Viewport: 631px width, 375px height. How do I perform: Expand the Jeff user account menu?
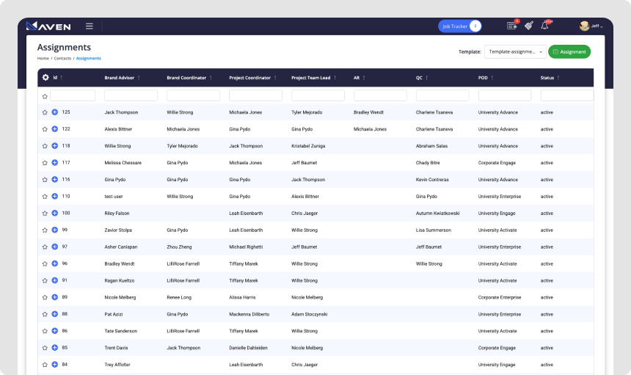[590, 26]
